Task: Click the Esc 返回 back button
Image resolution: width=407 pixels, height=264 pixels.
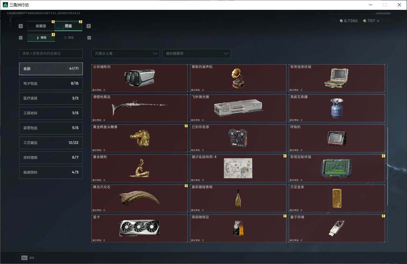Action: click(x=28, y=258)
